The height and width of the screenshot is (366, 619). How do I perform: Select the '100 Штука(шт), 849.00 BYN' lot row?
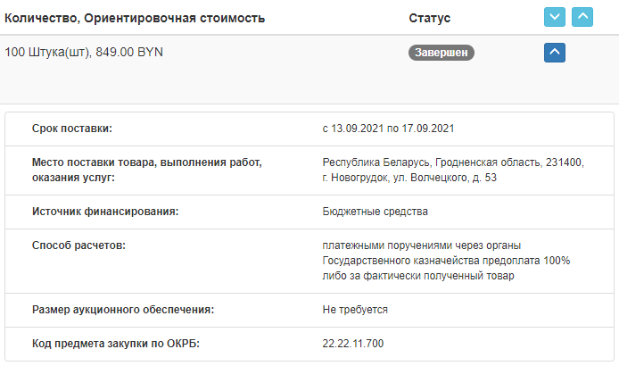[309, 70]
